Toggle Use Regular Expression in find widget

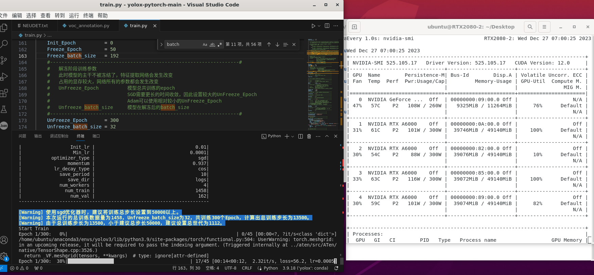pyautogui.click(x=220, y=44)
